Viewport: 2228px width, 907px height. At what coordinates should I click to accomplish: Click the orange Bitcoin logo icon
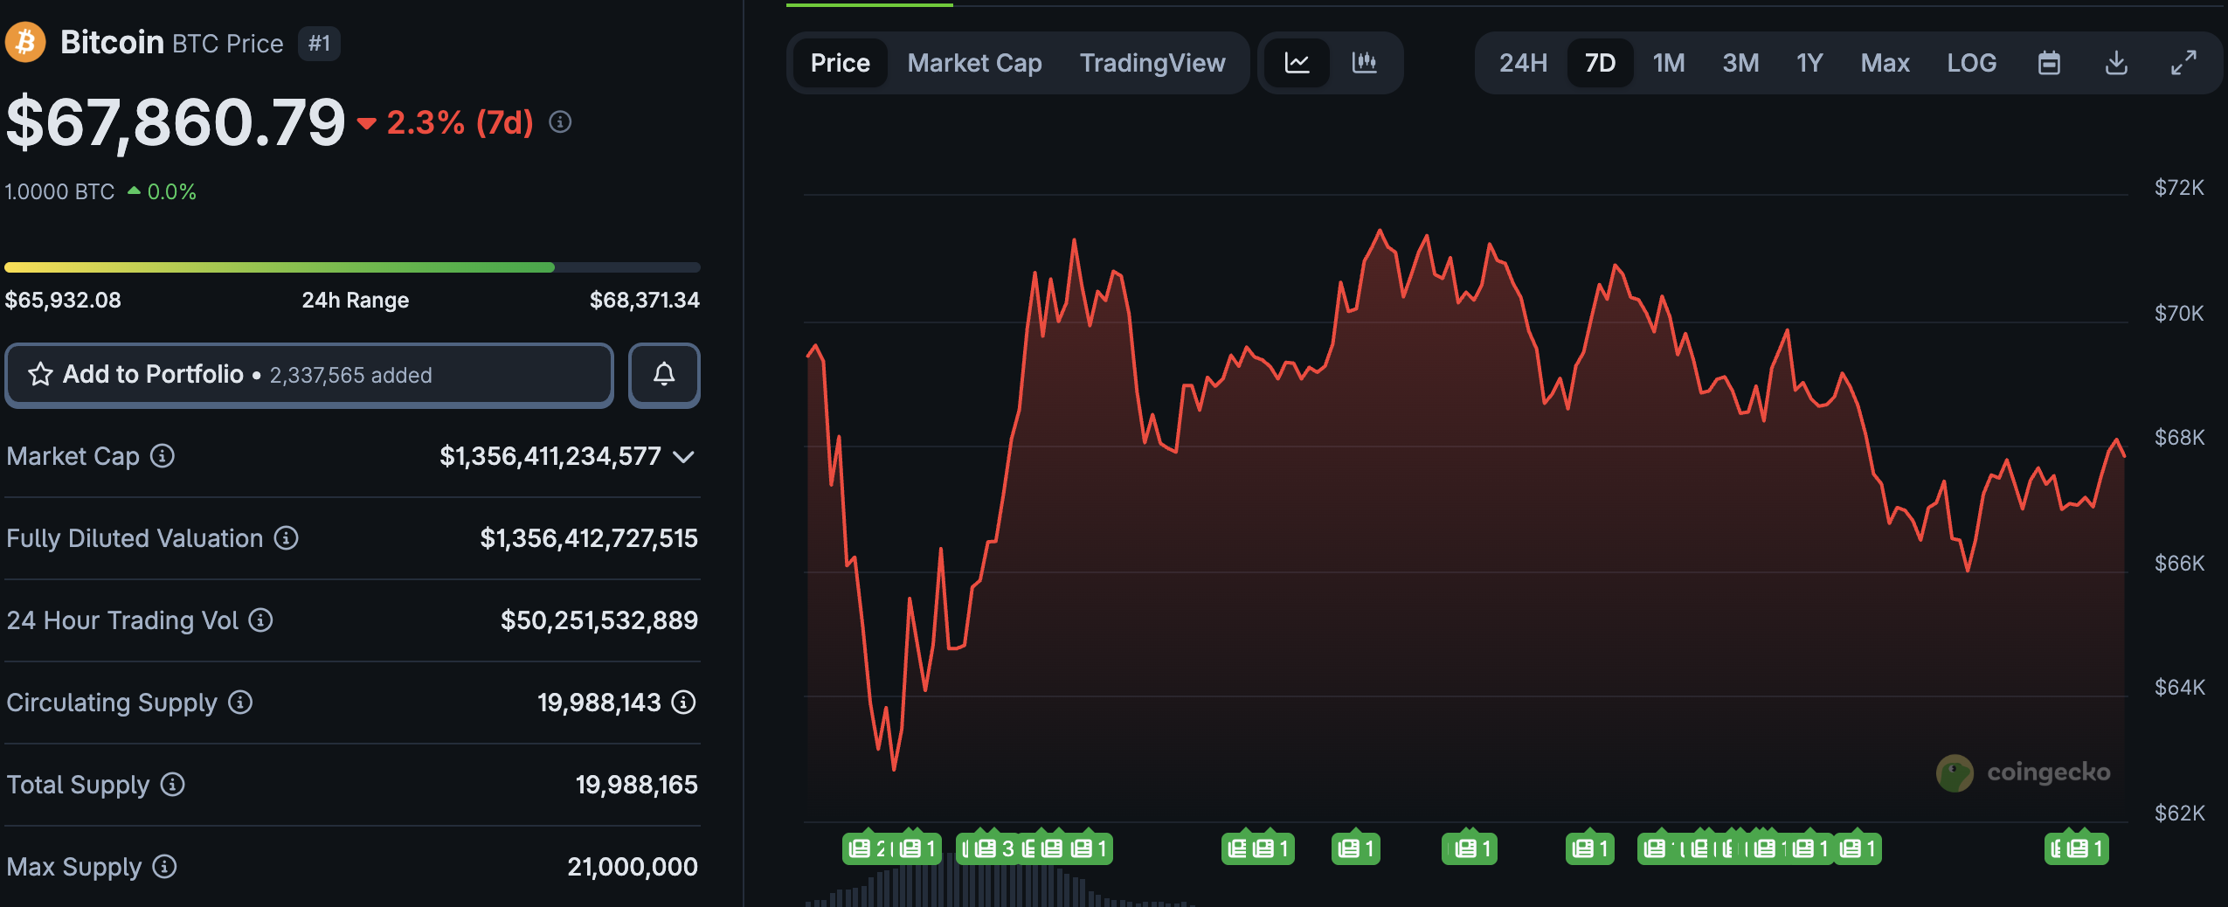pyautogui.click(x=25, y=42)
